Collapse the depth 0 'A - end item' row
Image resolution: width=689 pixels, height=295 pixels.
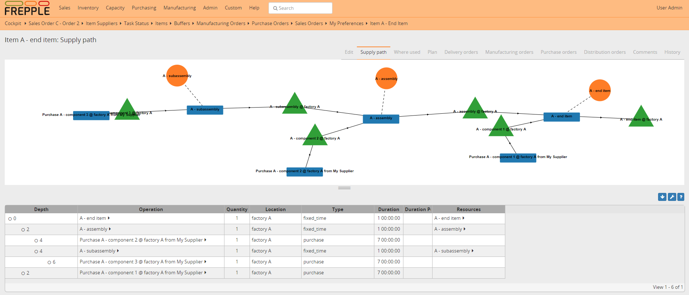(x=10, y=219)
